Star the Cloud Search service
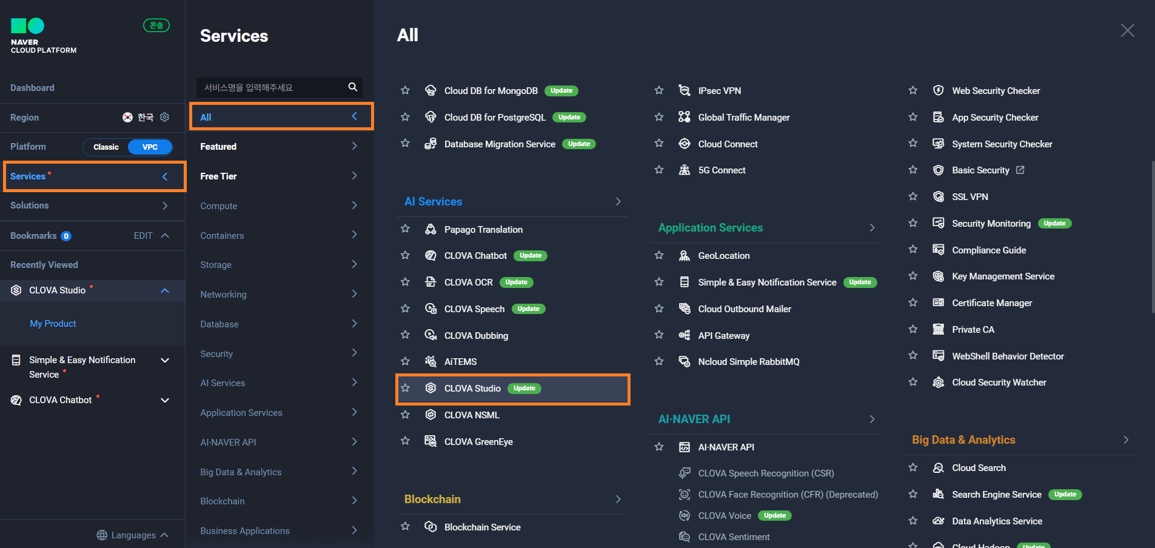1155x548 pixels. pos(913,467)
